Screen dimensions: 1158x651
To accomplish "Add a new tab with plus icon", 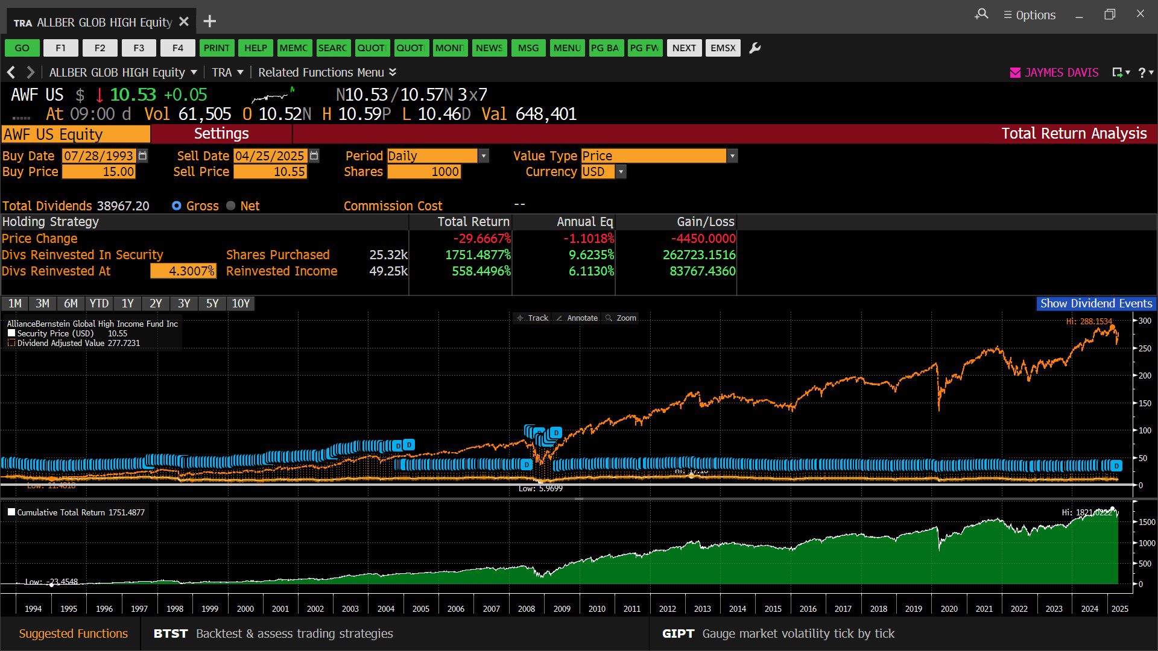I will [209, 22].
